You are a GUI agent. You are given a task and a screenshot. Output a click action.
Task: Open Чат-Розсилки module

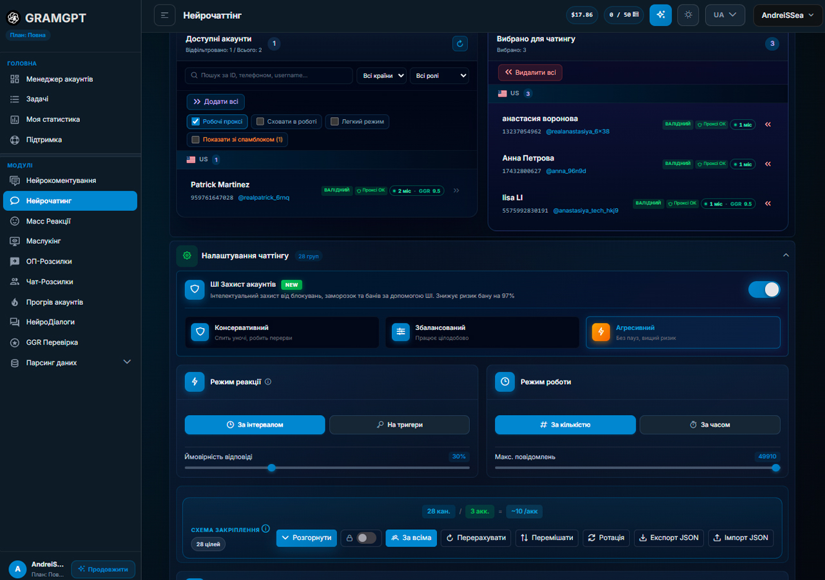pos(70,282)
